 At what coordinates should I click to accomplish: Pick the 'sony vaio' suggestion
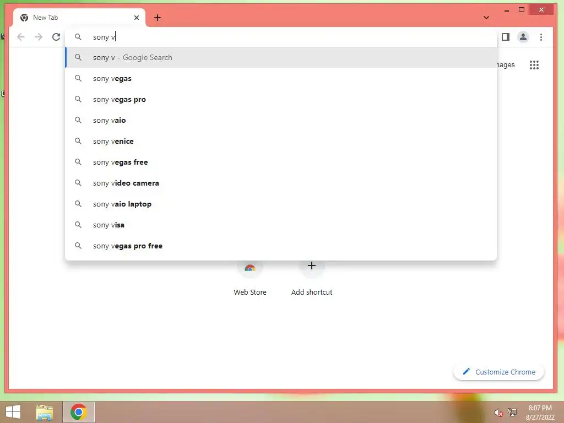coord(281,120)
